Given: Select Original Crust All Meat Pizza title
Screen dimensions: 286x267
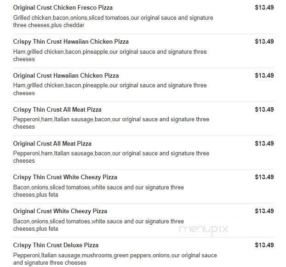Looking at the screenshot, I should point(52,143).
